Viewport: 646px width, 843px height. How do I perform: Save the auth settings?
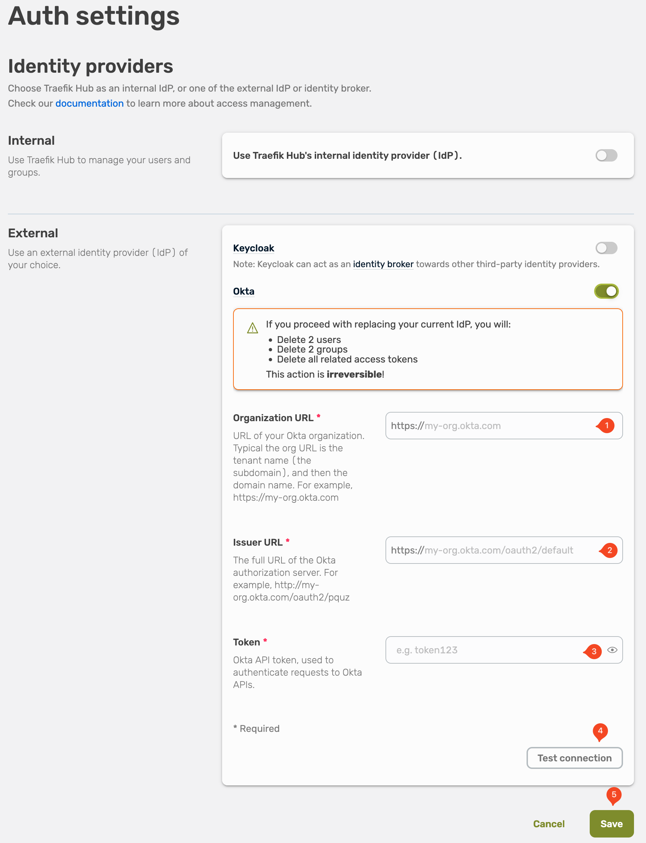(611, 823)
